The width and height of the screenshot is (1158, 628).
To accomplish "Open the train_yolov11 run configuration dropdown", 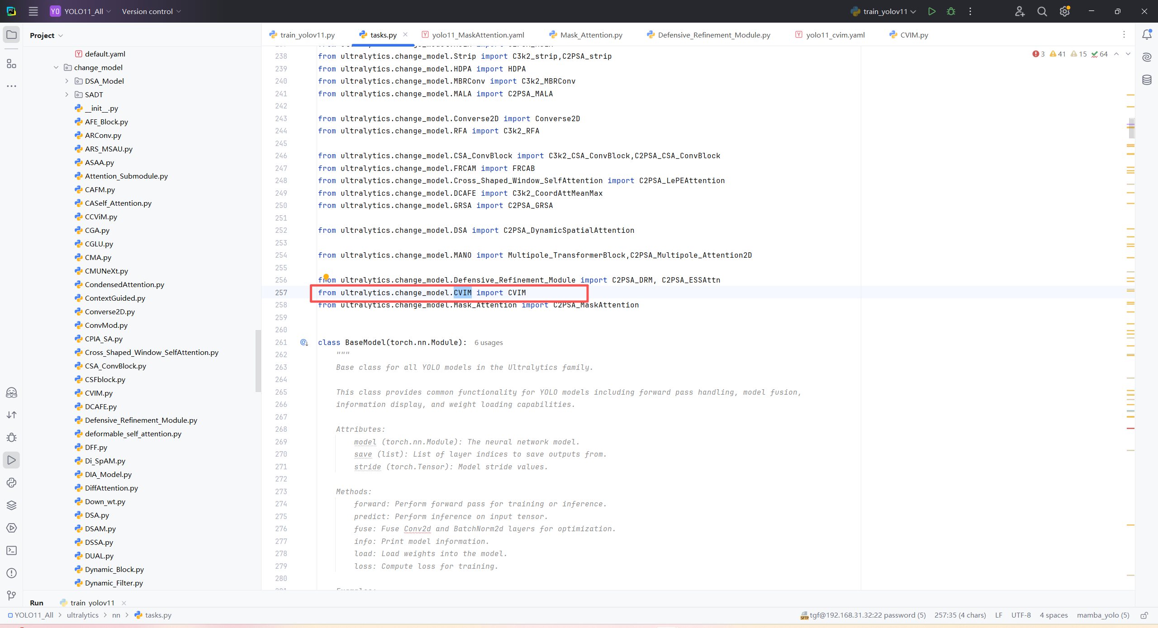I will point(885,11).
